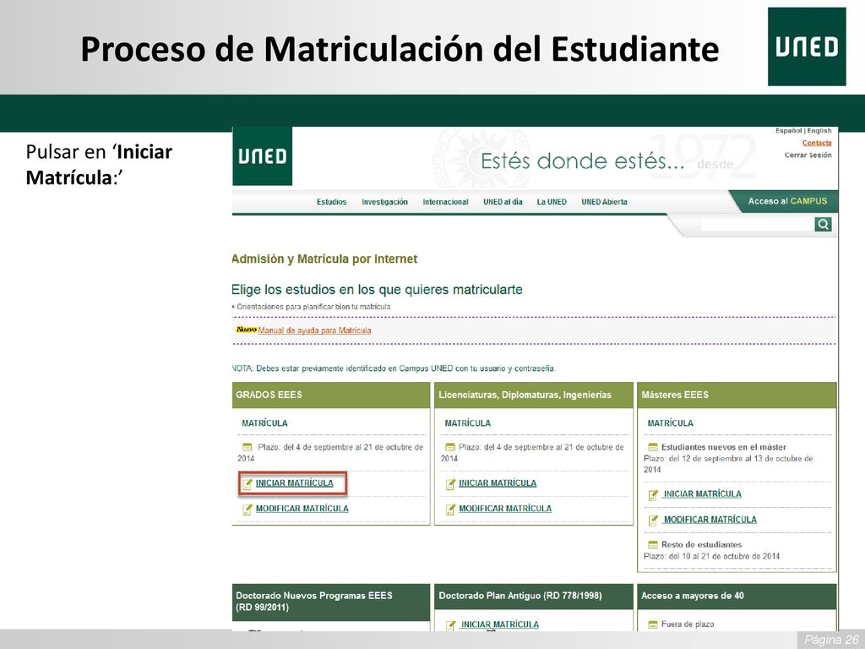Click the calendar icon beside Estudiantes nuevos en el máster
Image resolution: width=865 pixels, height=649 pixels.
click(653, 447)
